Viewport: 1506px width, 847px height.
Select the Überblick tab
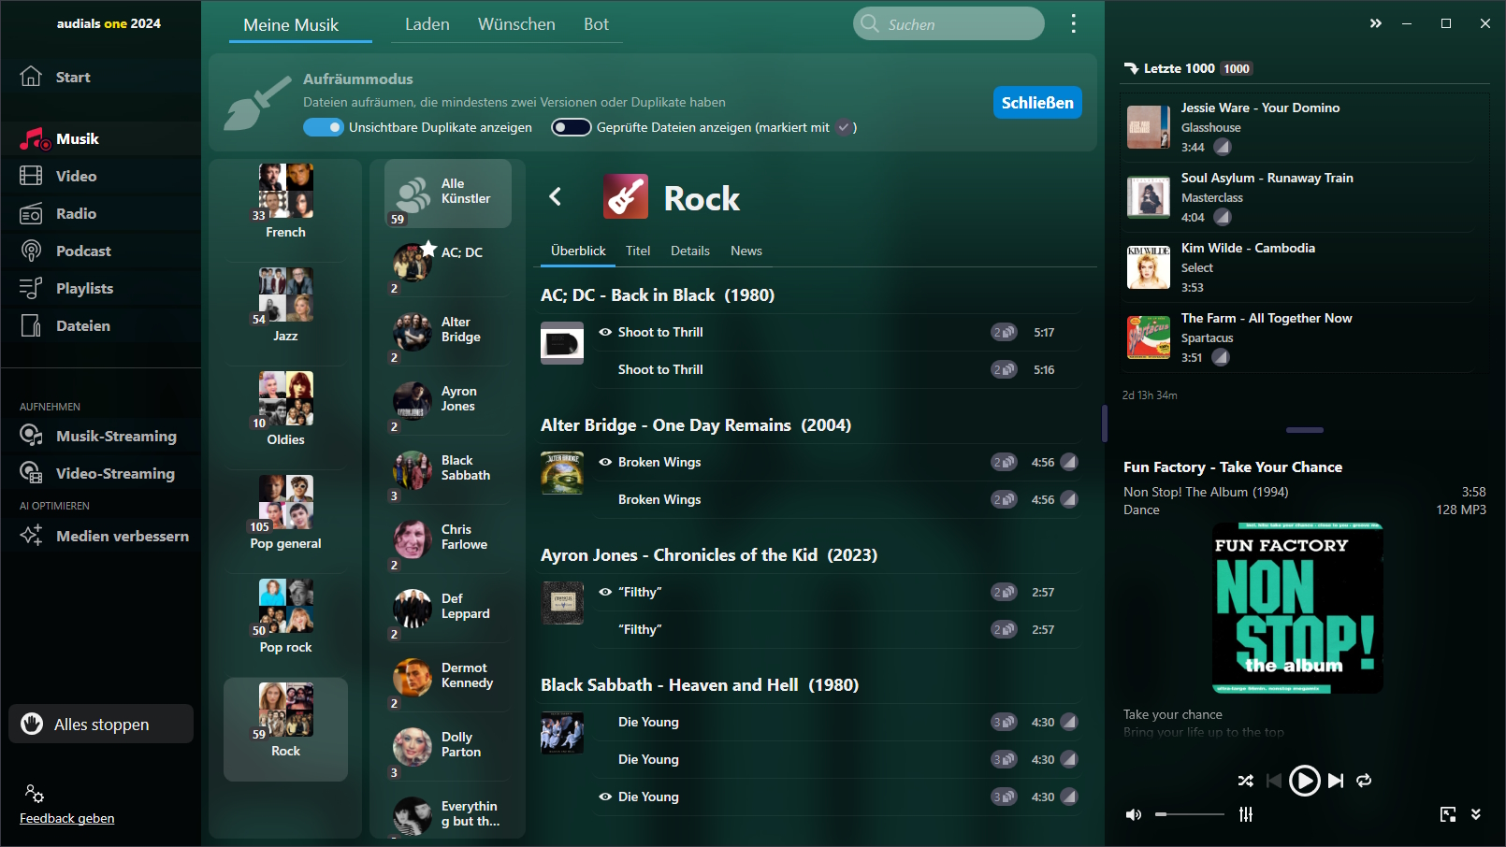point(578,251)
